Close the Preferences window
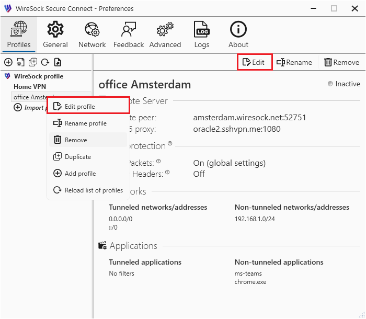366x319 pixels. (355, 9)
